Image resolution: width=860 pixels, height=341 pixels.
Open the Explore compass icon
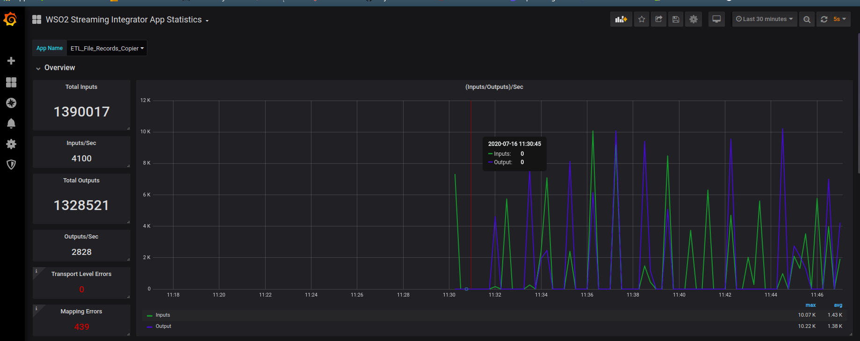click(x=11, y=103)
